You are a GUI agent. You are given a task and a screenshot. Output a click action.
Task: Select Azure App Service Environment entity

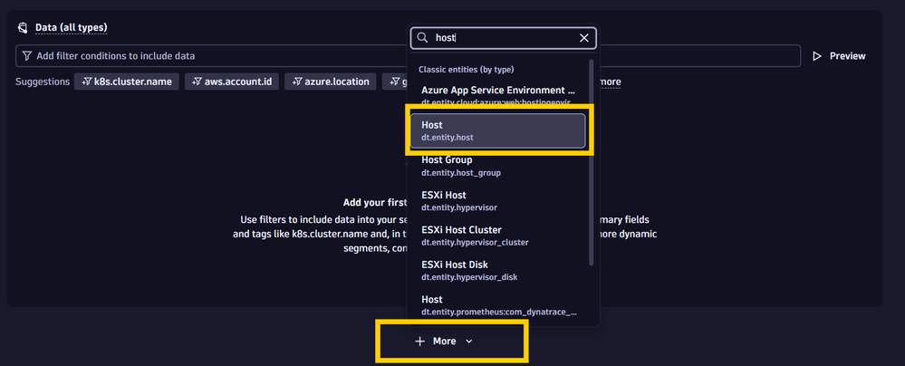pyautogui.click(x=498, y=96)
